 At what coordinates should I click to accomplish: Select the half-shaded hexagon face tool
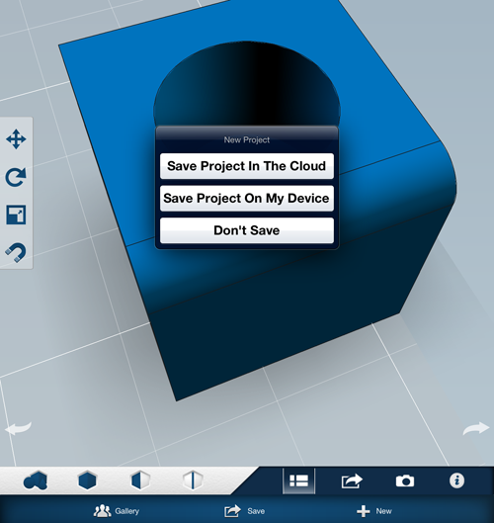click(140, 480)
